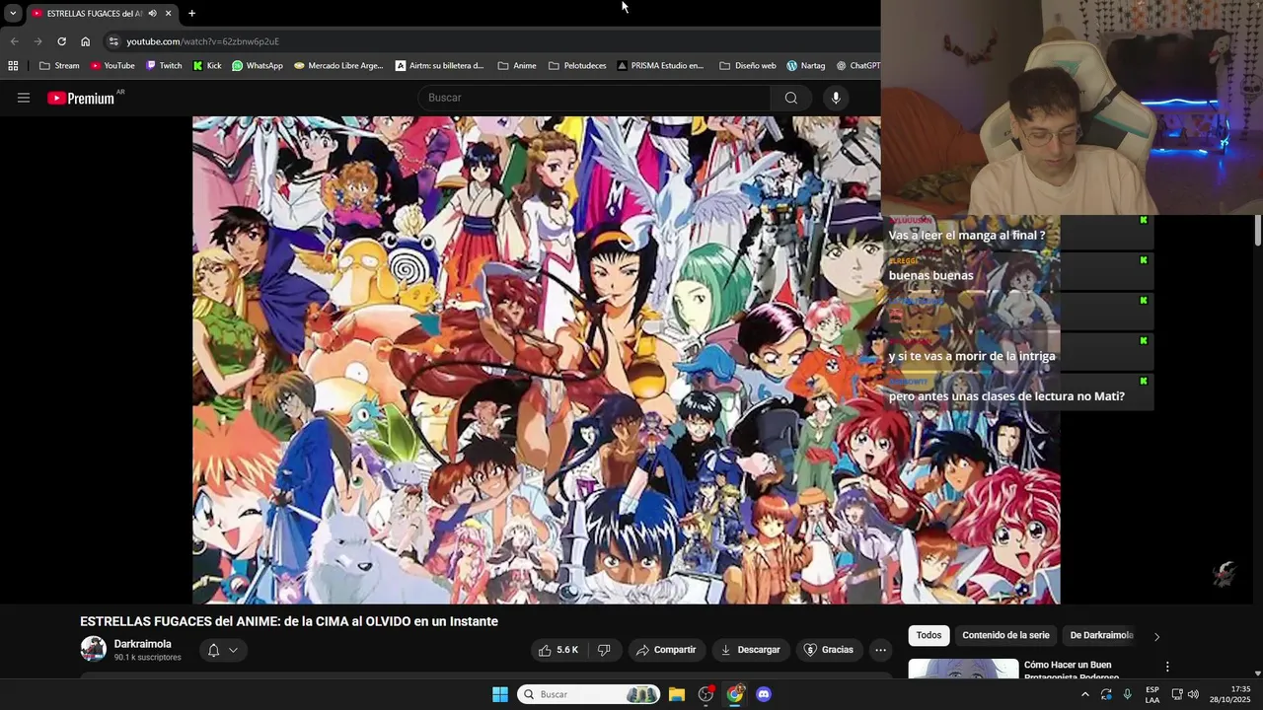Viewport: 1263px width, 710px height.
Task: Click the Descargar download button
Action: (751, 650)
